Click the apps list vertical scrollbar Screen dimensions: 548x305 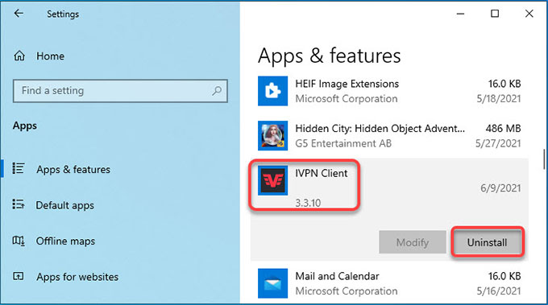tap(544, 159)
